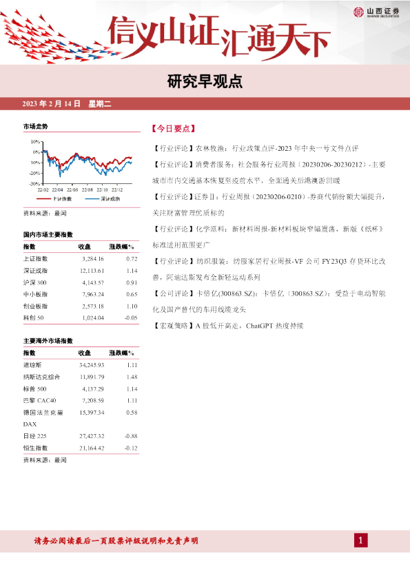Open the 农林牧渔 industry comment item
This screenshot has width=410, height=580.
[x=256, y=148]
